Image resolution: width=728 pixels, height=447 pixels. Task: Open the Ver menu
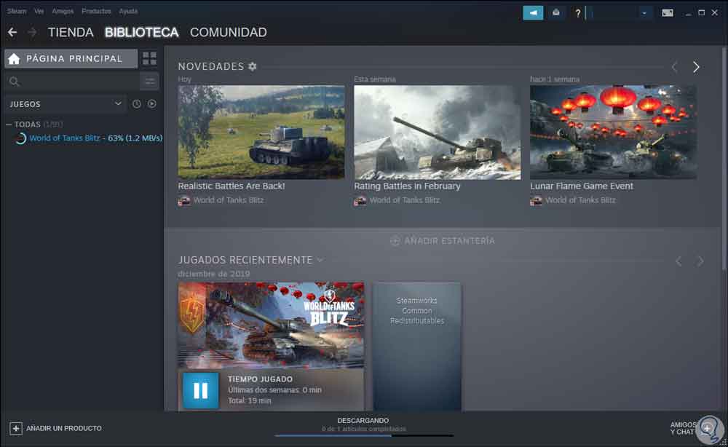click(39, 11)
